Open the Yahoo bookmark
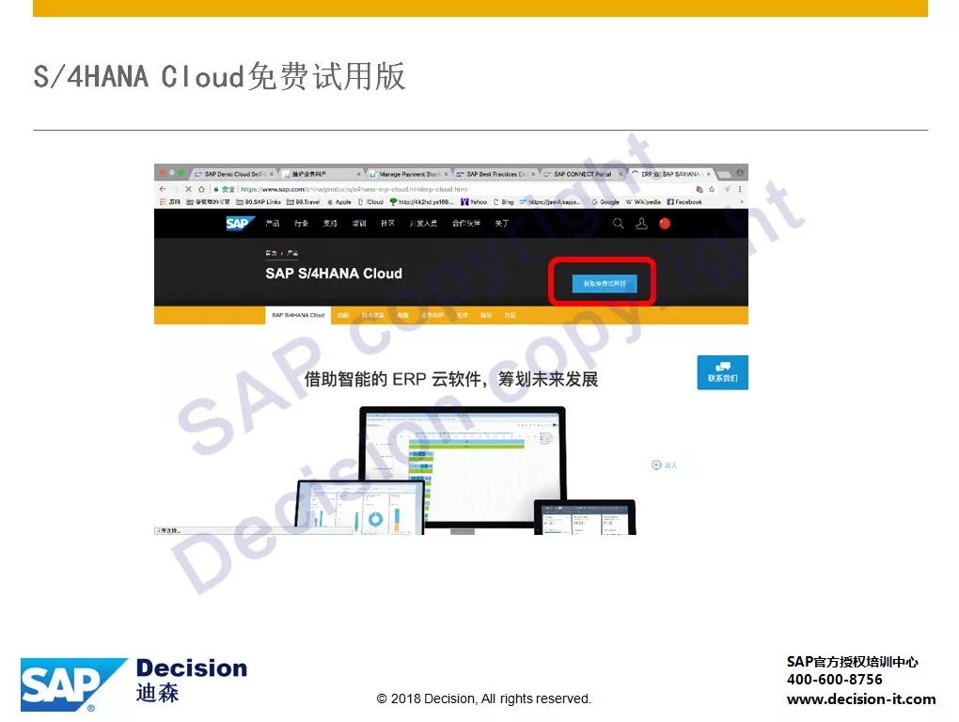The image size is (959, 722). click(x=474, y=202)
